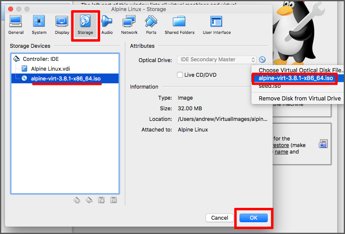This screenshot has height=234, width=345.
Task: Click the IDE controller icon
Action: point(16,59)
